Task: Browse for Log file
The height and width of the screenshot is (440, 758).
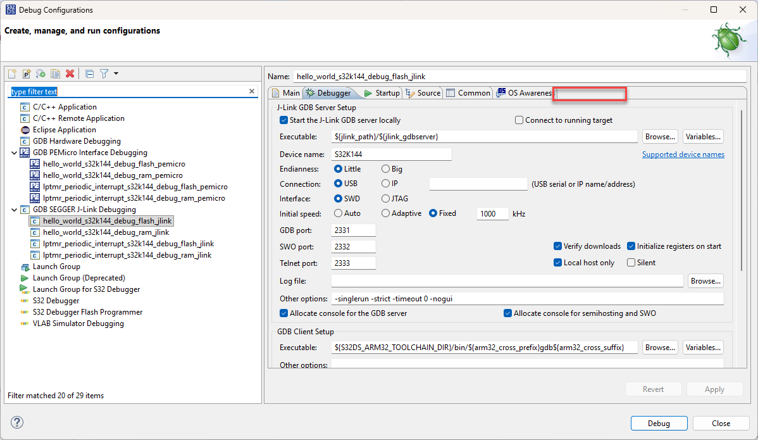Action: [x=705, y=281]
